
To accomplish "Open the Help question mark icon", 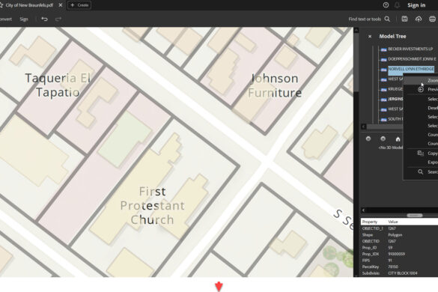I will [x=386, y=5].
